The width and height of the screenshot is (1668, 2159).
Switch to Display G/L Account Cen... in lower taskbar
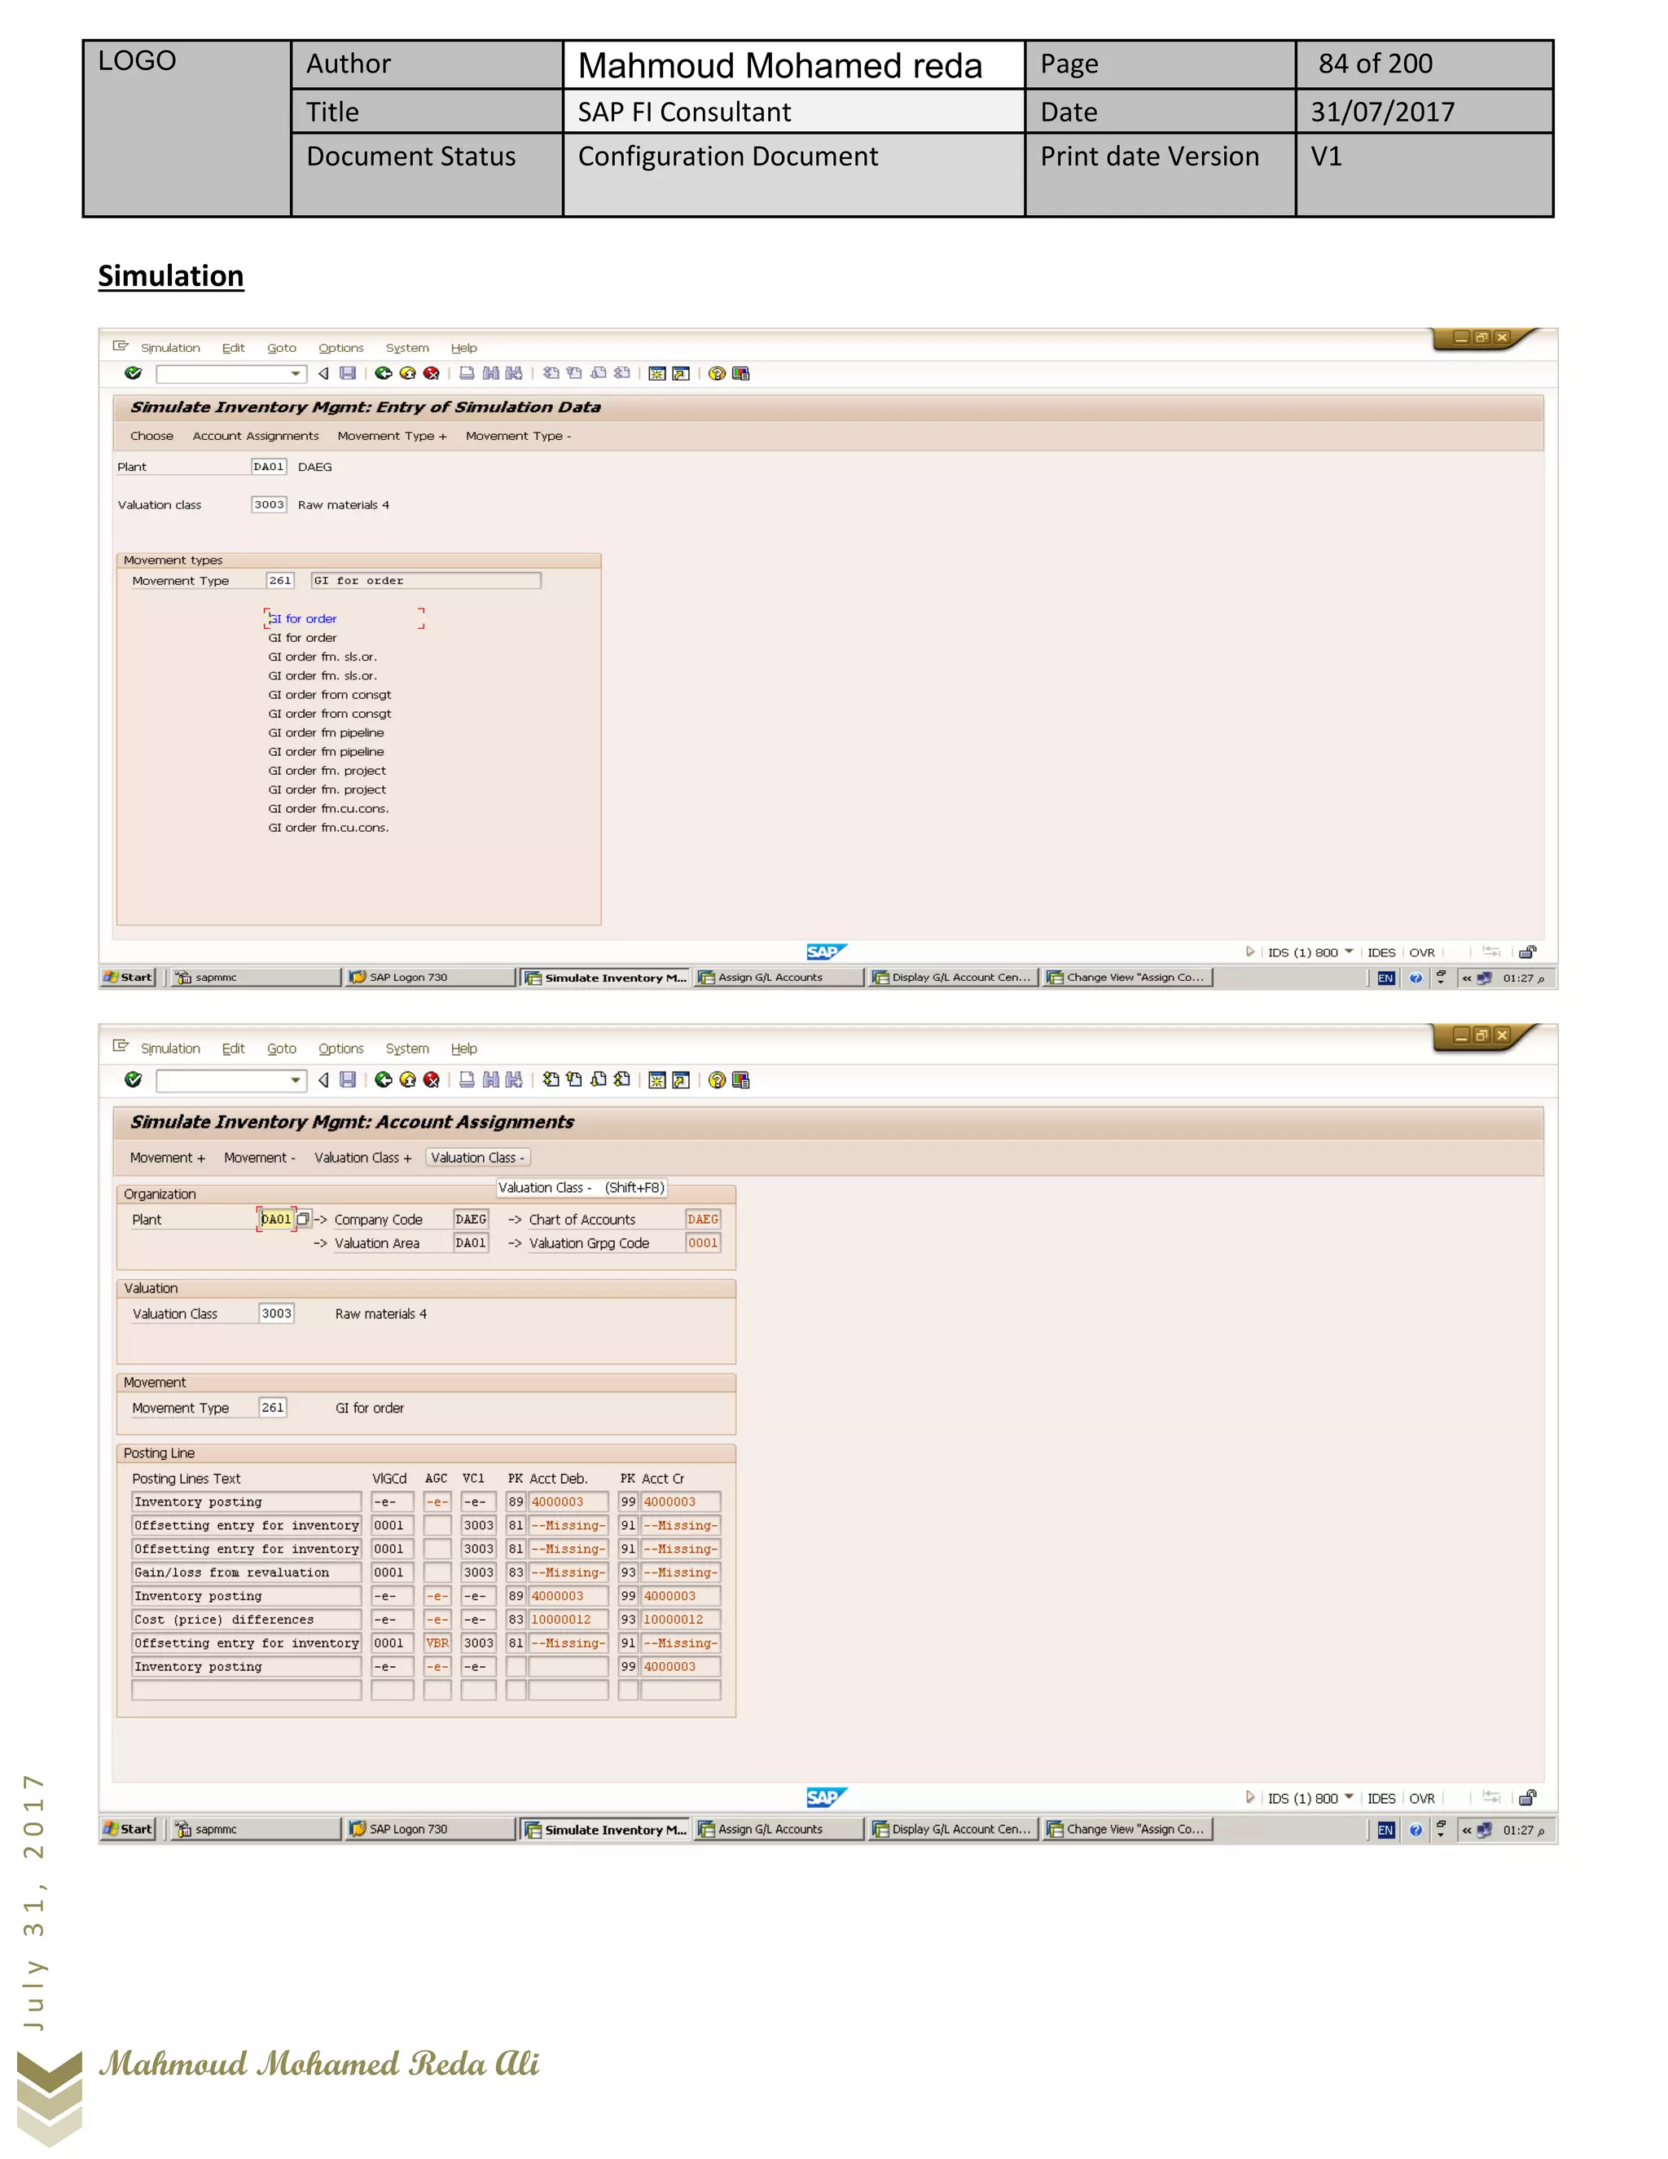point(953,1830)
